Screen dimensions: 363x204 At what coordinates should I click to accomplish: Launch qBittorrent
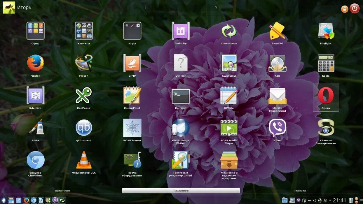tap(84, 128)
